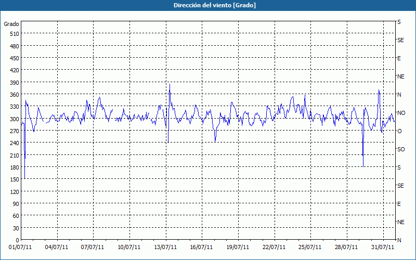Select the NE compass label level with 45
Screen dimensions: 416x260
(401, 222)
